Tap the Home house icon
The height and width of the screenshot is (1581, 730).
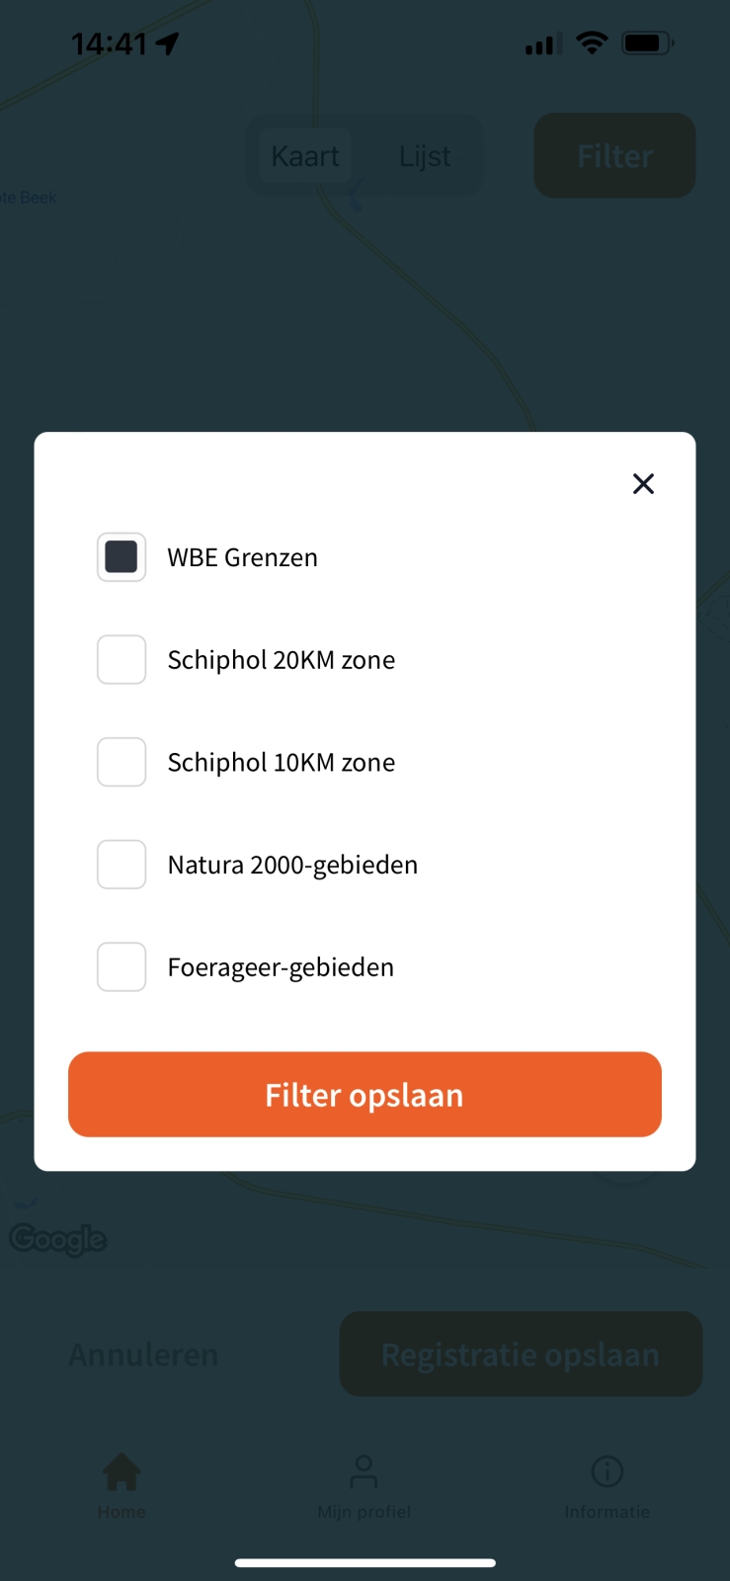pyautogui.click(x=122, y=1472)
